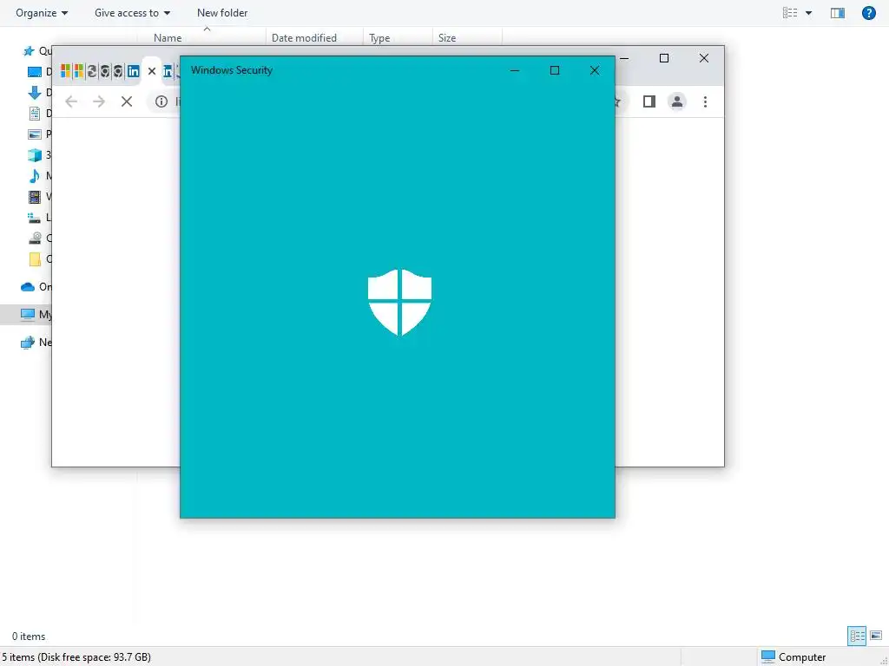Screen dimensions: 889x666
Task: Open the Pictures icon in sidebar
Action: [35, 134]
